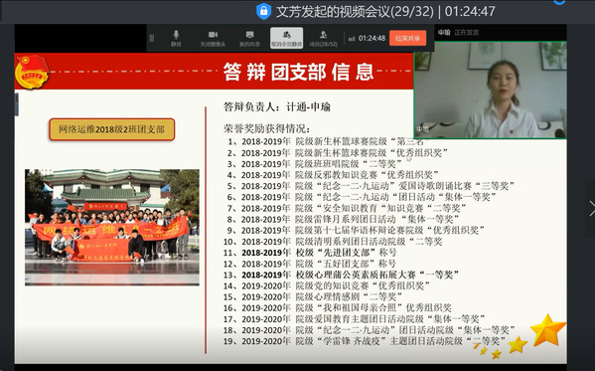This screenshot has width=595, height=371.
Task: Click the 01:24:48 share timer
Action: pyautogui.click(x=372, y=38)
